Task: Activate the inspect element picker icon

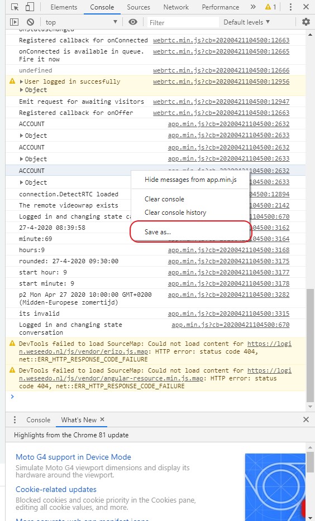Action: (x=15, y=7)
